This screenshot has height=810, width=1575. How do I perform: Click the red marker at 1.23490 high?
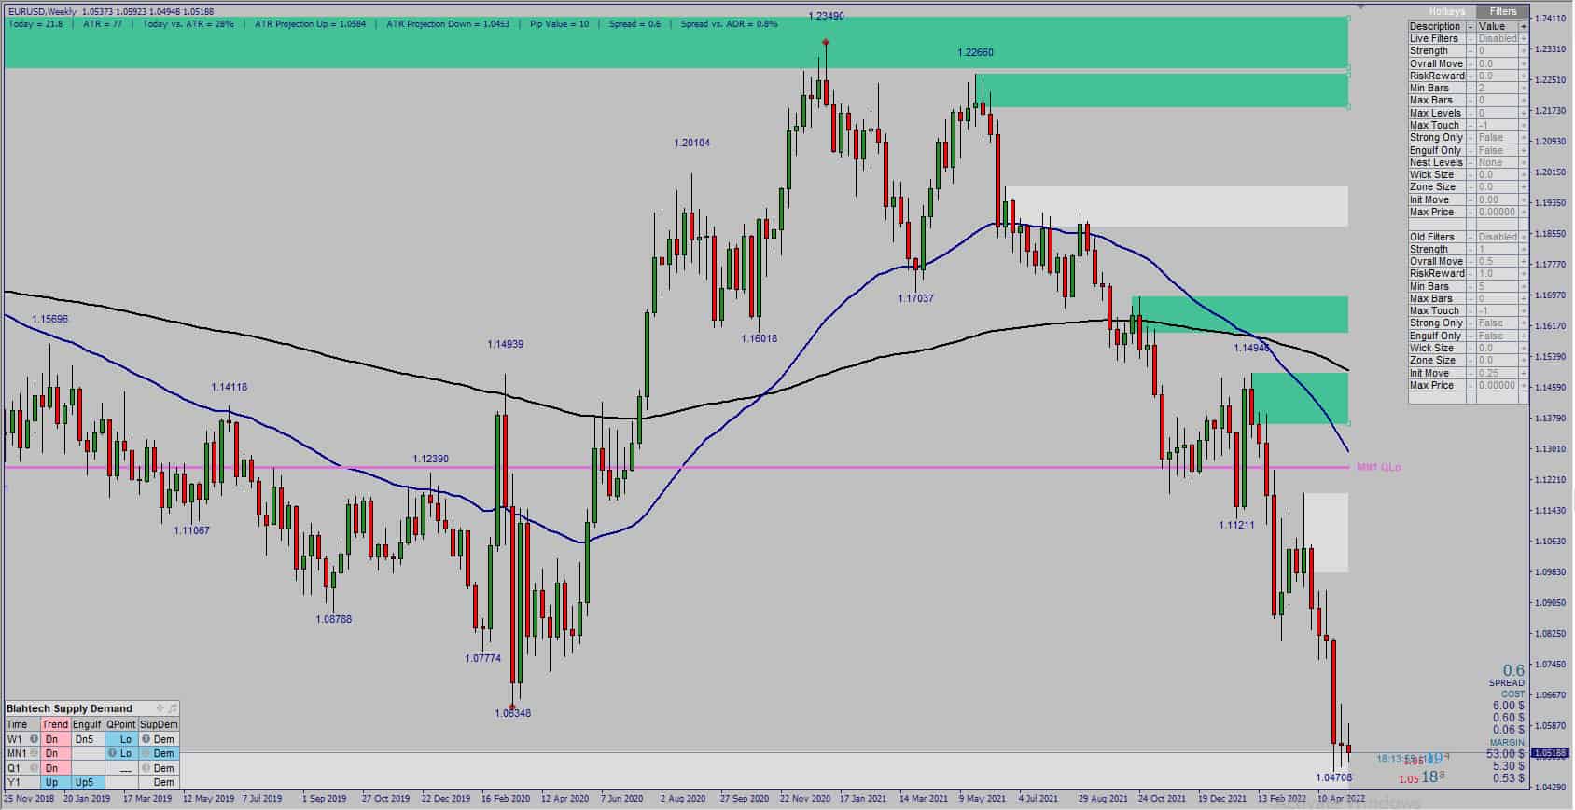coord(825,43)
